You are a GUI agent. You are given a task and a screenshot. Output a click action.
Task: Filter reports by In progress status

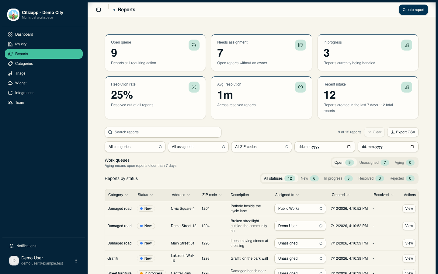338,178
